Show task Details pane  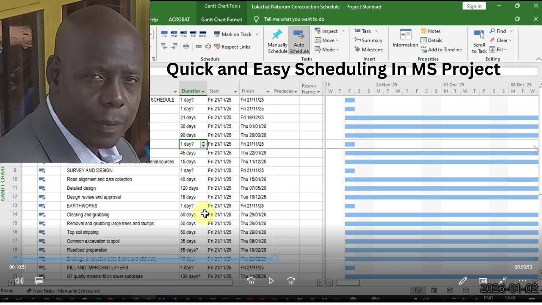[x=431, y=40]
